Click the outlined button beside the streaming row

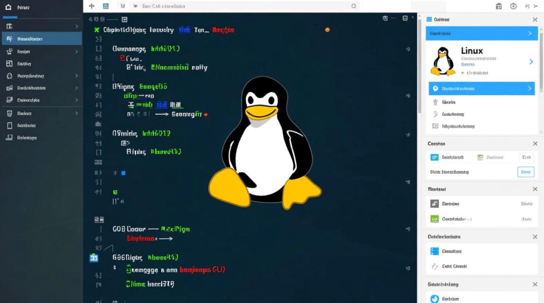525,172
